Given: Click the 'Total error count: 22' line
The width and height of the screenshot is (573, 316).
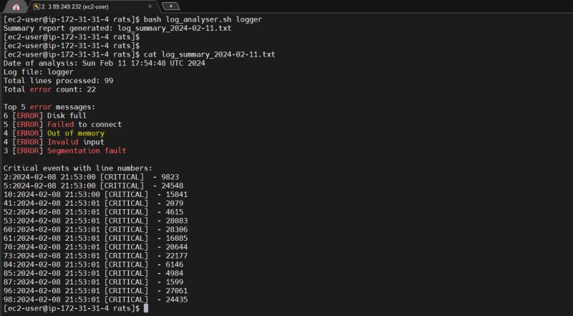Looking at the screenshot, I should click(x=49, y=90).
